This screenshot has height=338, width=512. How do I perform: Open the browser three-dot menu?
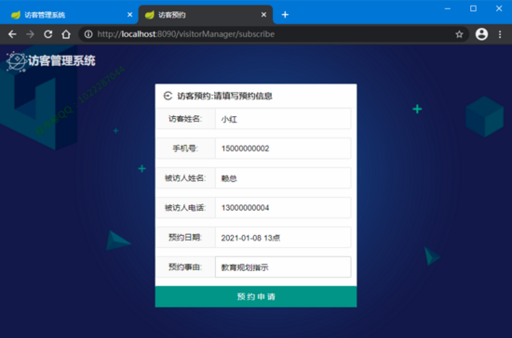point(500,34)
